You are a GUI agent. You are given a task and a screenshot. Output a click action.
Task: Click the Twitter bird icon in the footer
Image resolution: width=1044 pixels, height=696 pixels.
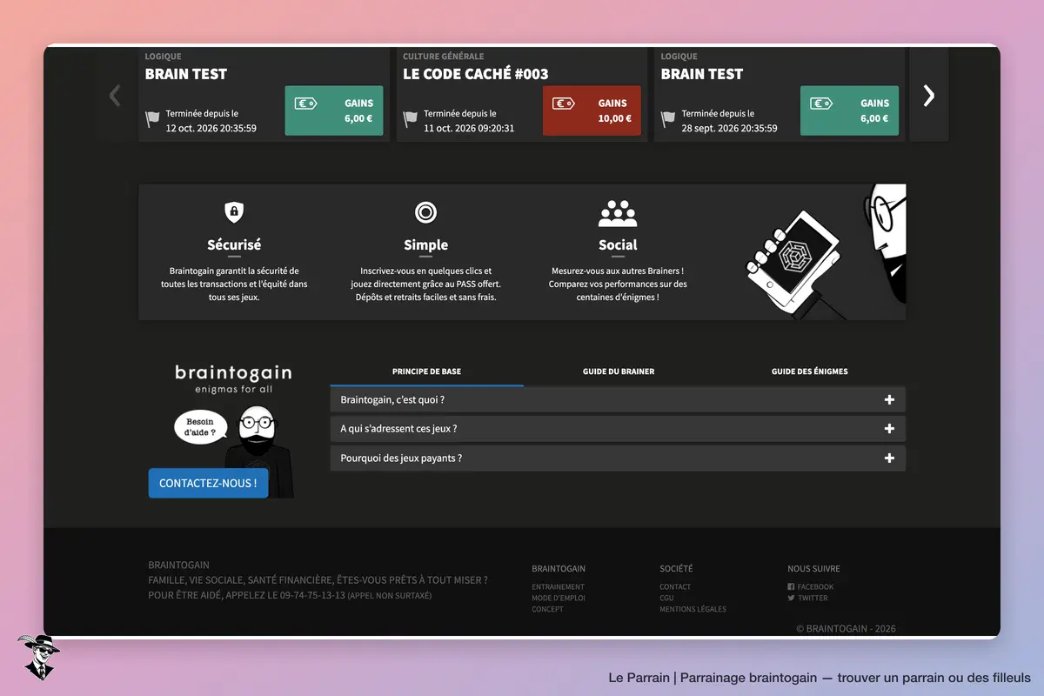click(x=791, y=599)
